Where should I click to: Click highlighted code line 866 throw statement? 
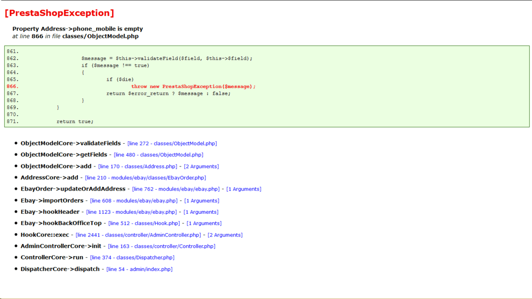[193, 87]
